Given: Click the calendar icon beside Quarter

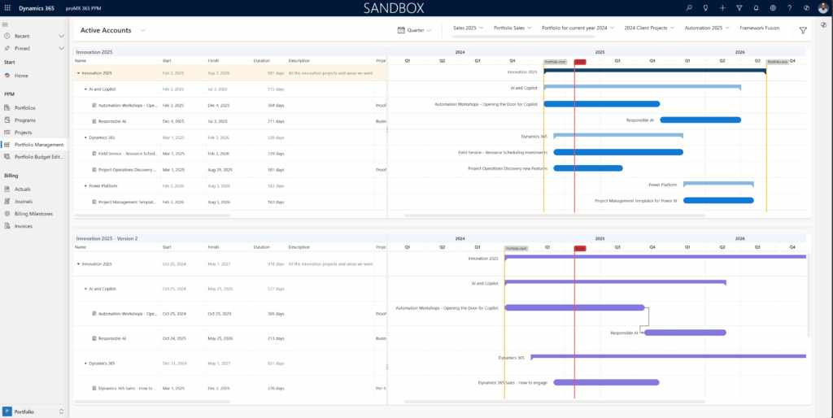Looking at the screenshot, I should coord(401,30).
